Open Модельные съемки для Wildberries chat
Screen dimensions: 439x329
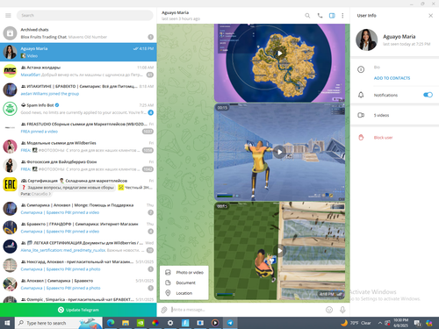click(x=78, y=147)
